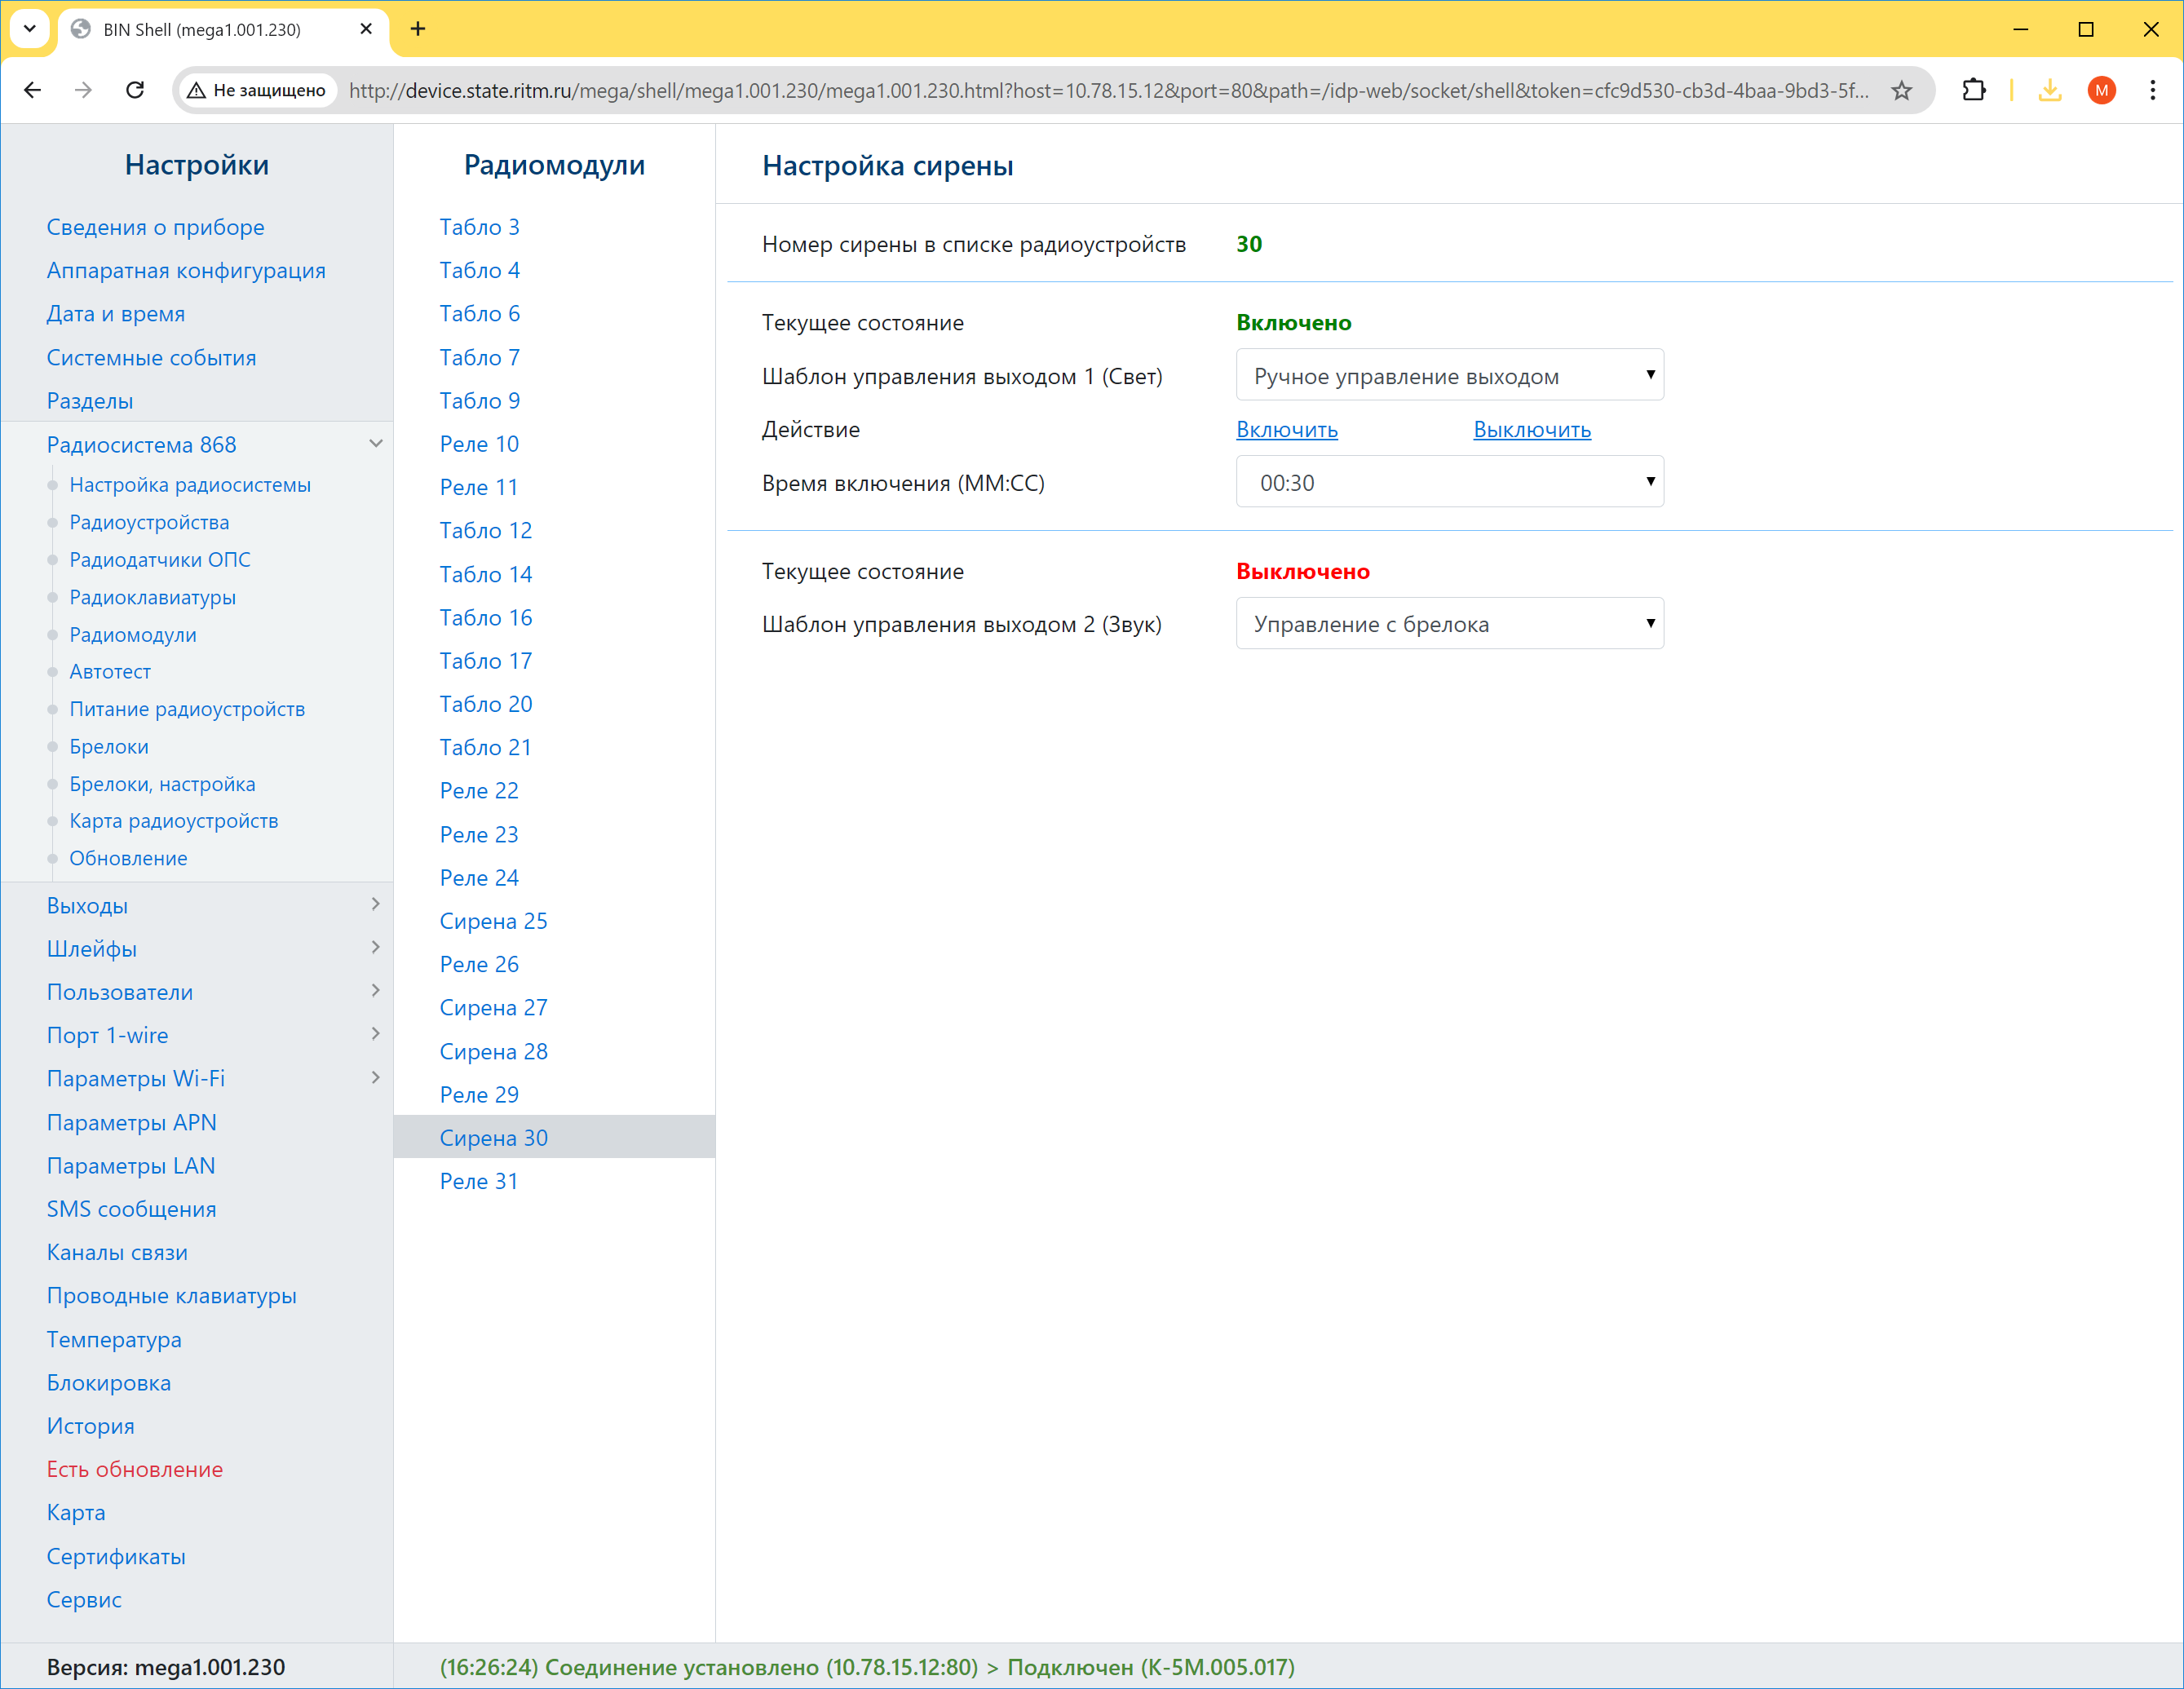Open the tab search dropdown arrow
The image size is (2184, 1689).
[x=29, y=29]
